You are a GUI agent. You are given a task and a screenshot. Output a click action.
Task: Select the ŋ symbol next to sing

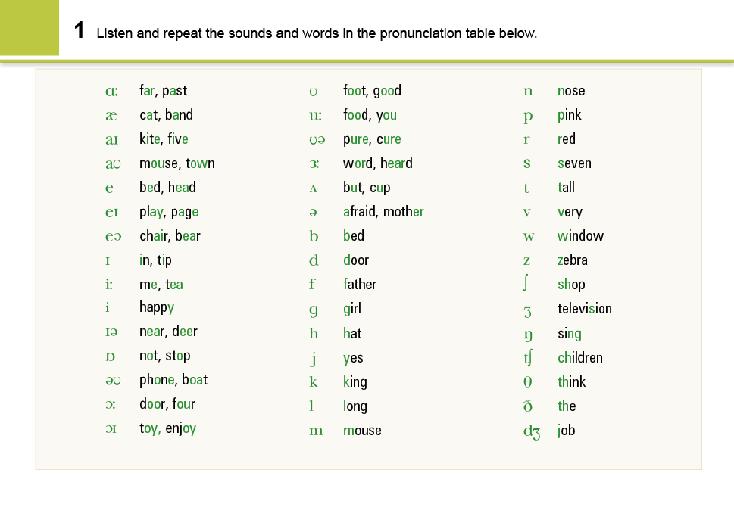click(528, 334)
